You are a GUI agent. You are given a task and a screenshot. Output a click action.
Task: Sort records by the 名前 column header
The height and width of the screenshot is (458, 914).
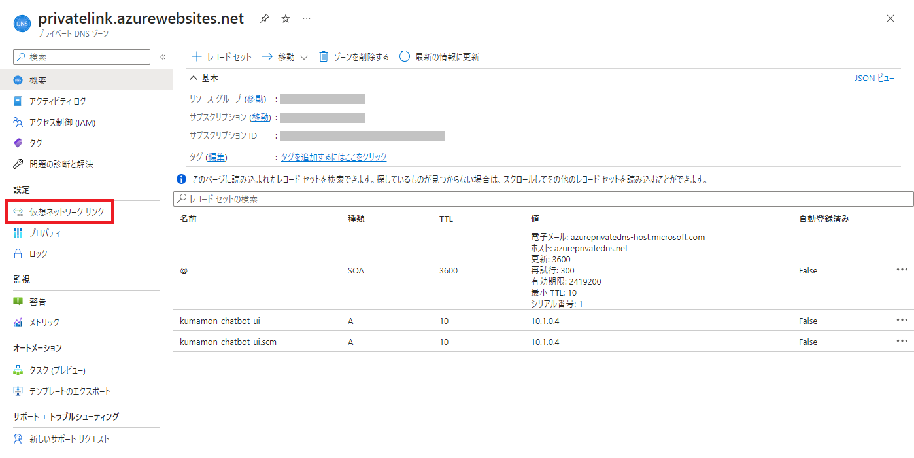[x=188, y=219]
